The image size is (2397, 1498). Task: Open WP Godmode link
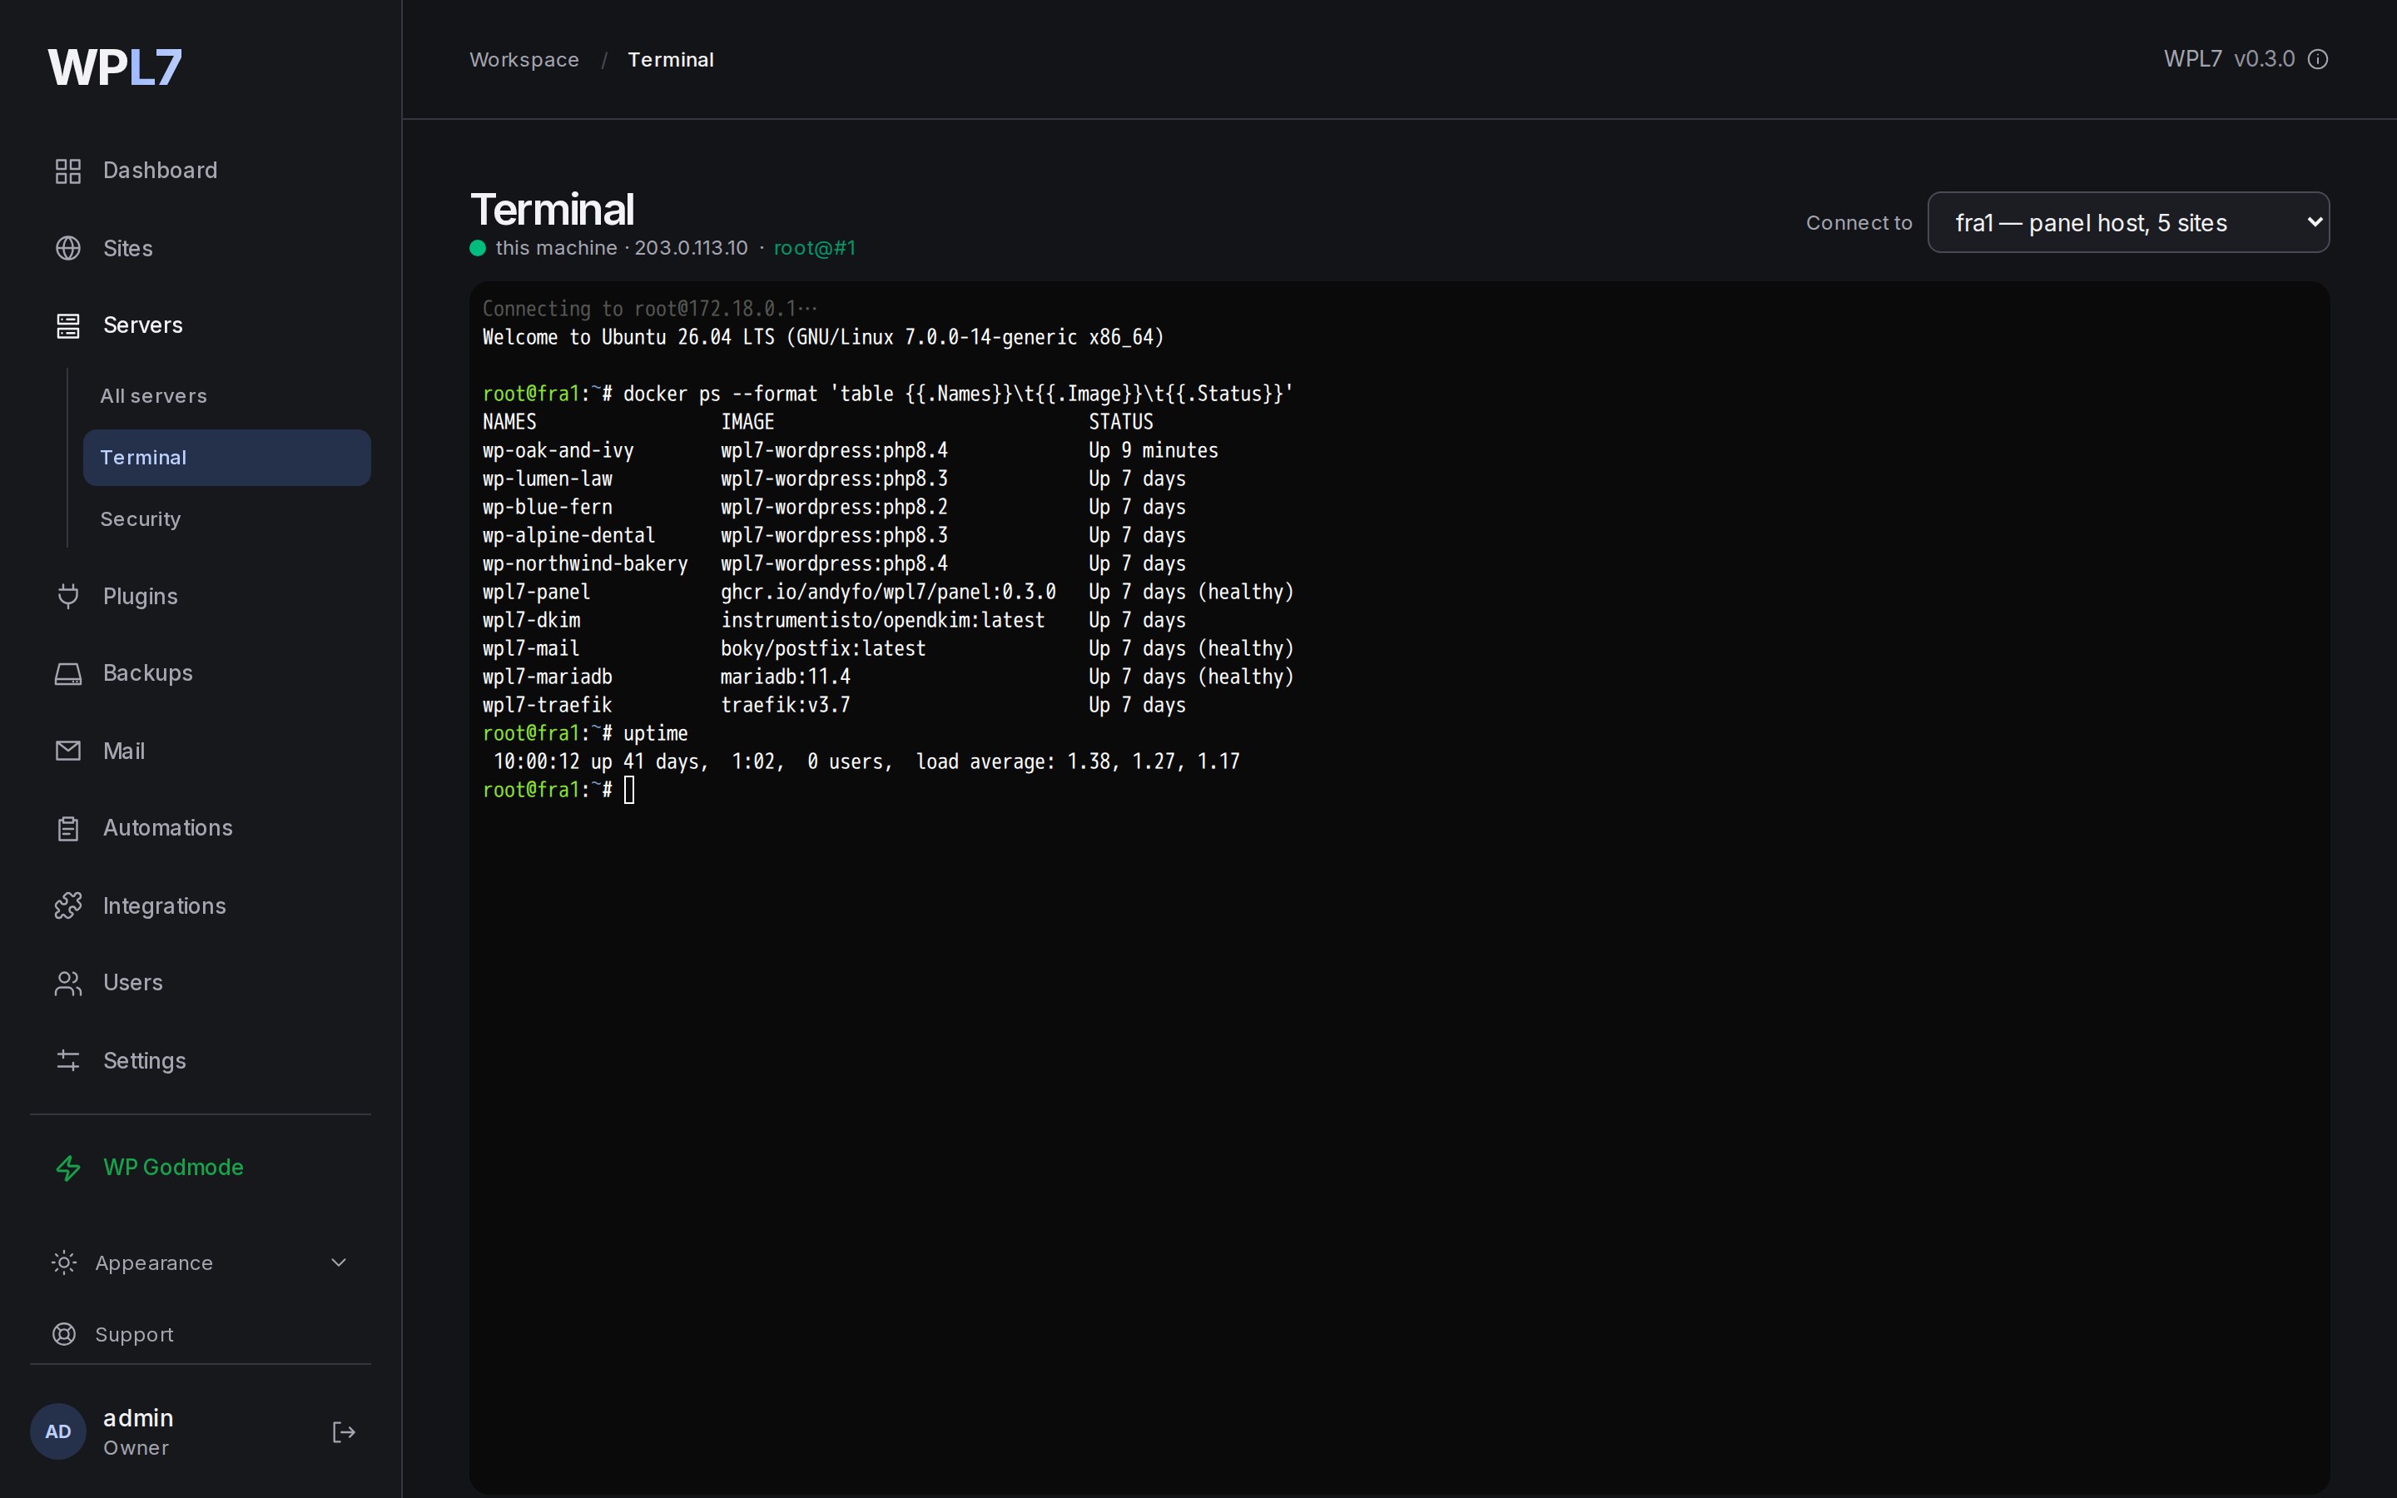(173, 1167)
